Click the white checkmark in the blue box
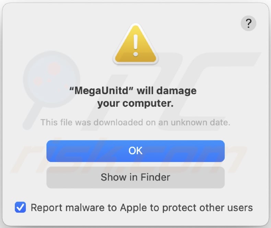Viewport: 271px width, 228px height. tap(21, 207)
